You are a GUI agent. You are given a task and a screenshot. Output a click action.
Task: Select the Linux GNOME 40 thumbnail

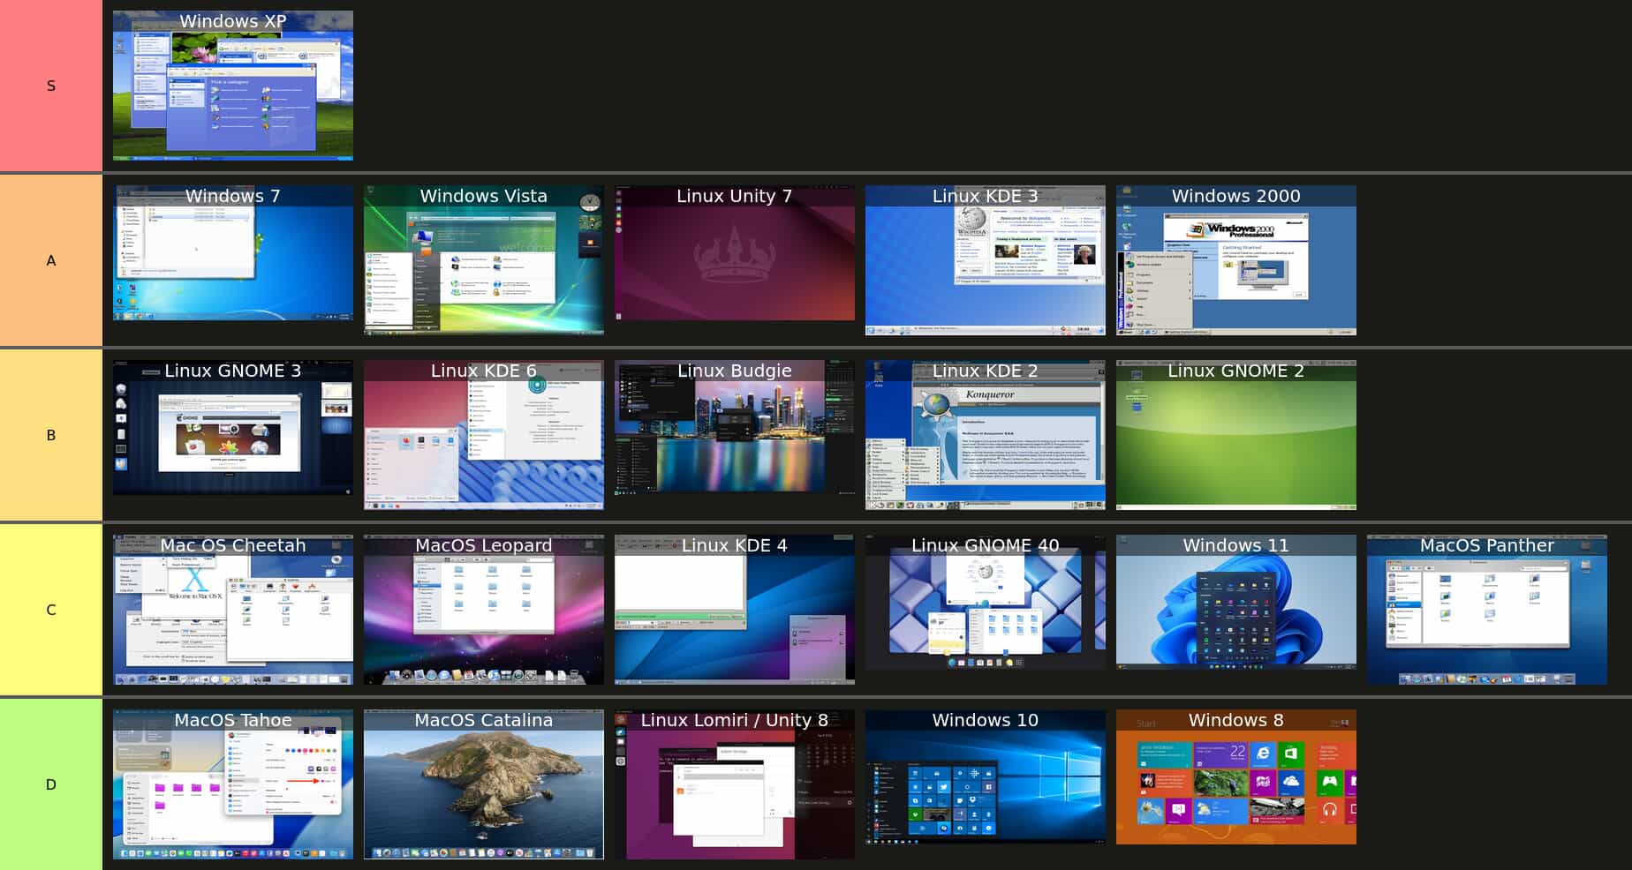[x=986, y=602]
